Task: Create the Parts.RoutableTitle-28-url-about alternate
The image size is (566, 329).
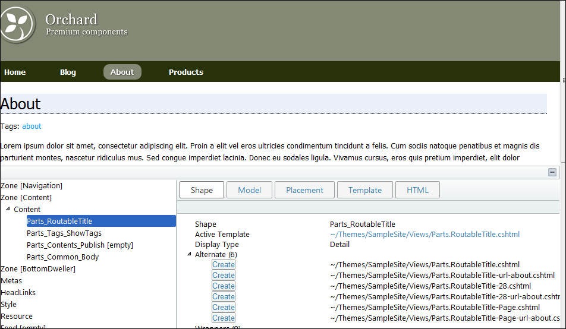Action: pos(224,296)
